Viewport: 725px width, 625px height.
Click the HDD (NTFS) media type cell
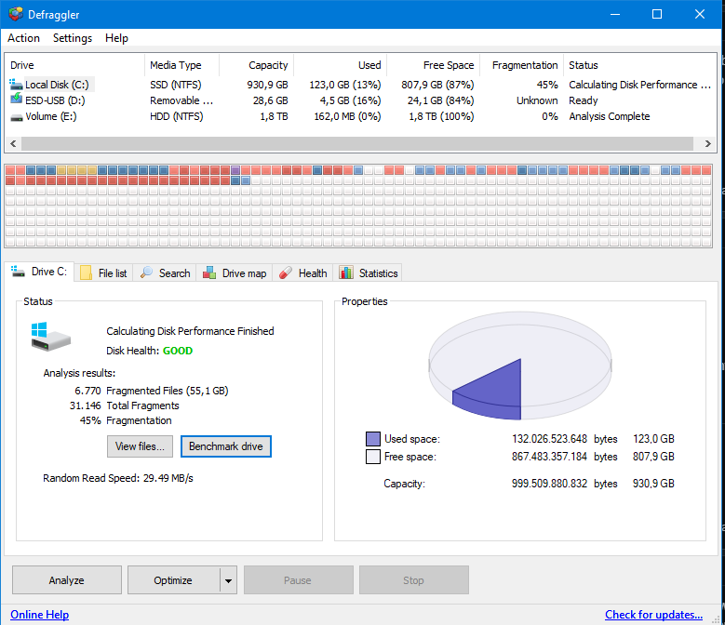point(177,116)
